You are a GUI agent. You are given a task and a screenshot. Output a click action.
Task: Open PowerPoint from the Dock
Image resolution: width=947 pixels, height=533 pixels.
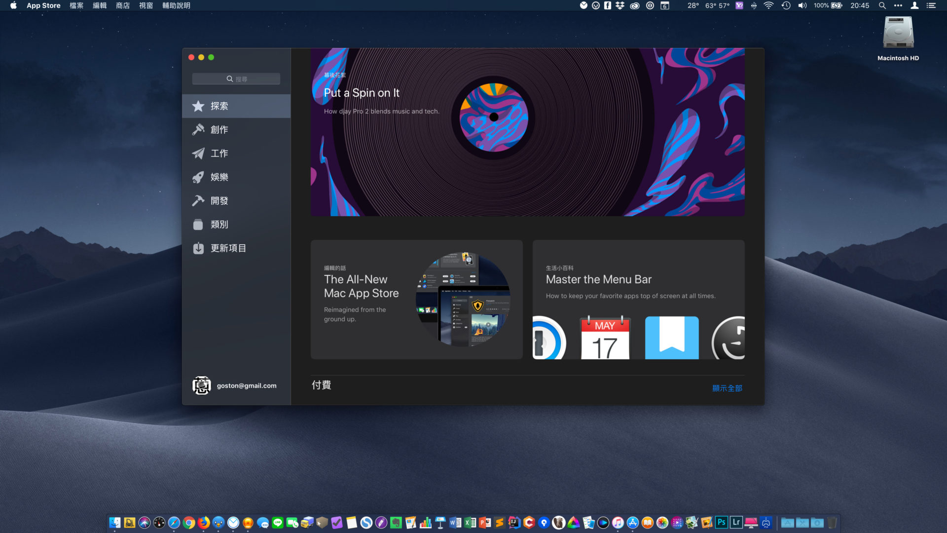pyautogui.click(x=485, y=523)
